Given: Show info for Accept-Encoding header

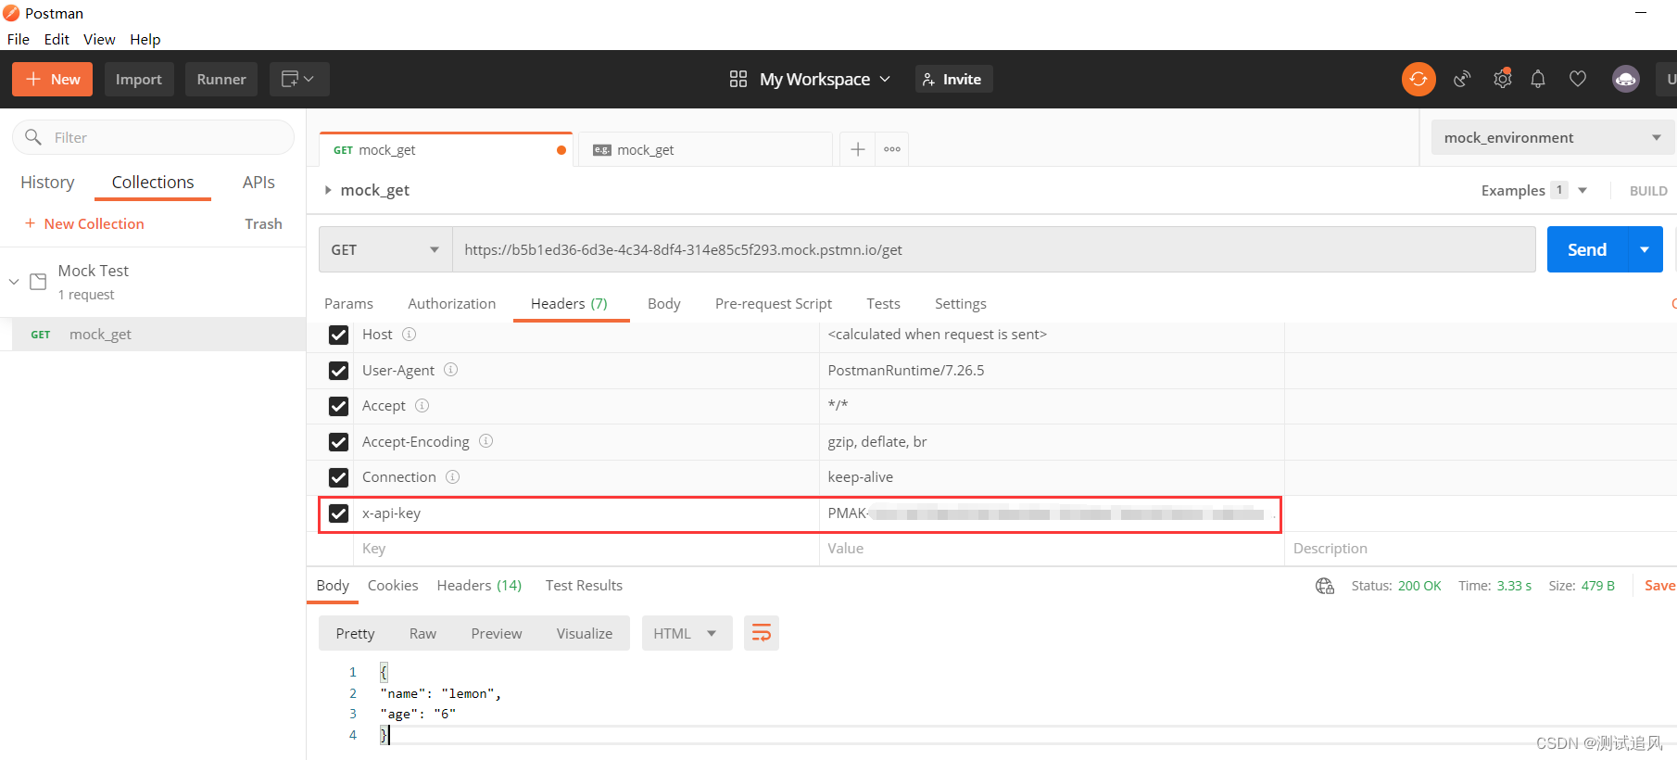Looking at the screenshot, I should (485, 441).
